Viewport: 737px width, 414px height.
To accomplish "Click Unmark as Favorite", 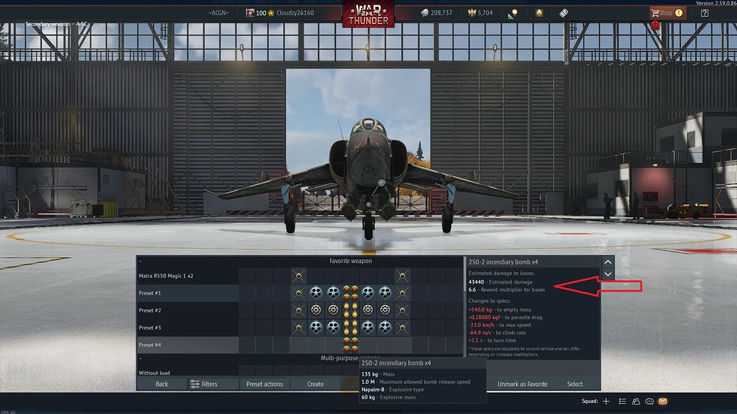I will pyautogui.click(x=523, y=384).
